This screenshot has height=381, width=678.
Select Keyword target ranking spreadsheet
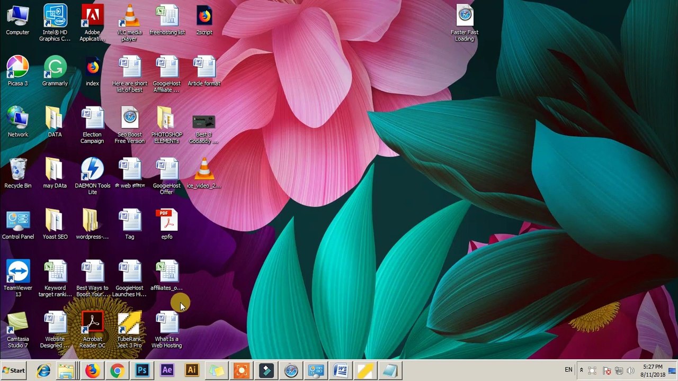coord(55,279)
